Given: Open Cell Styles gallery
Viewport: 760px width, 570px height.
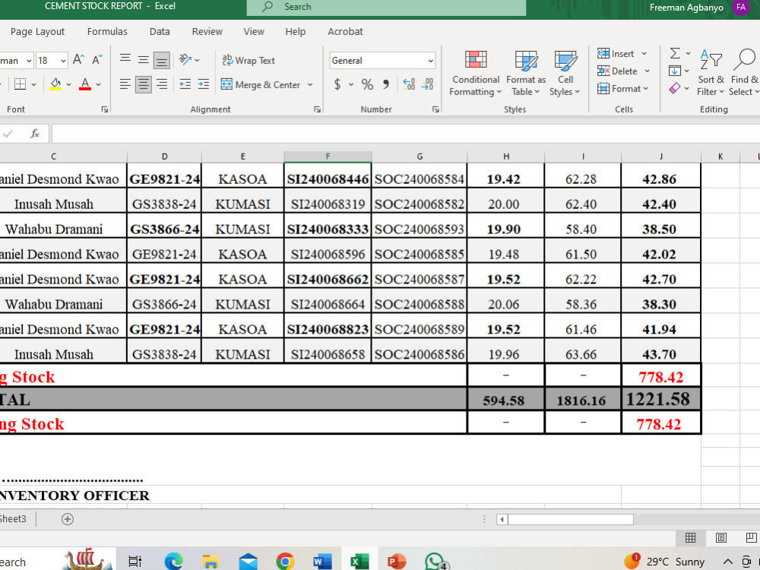Looking at the screenshot, I should tap(565, 73).
